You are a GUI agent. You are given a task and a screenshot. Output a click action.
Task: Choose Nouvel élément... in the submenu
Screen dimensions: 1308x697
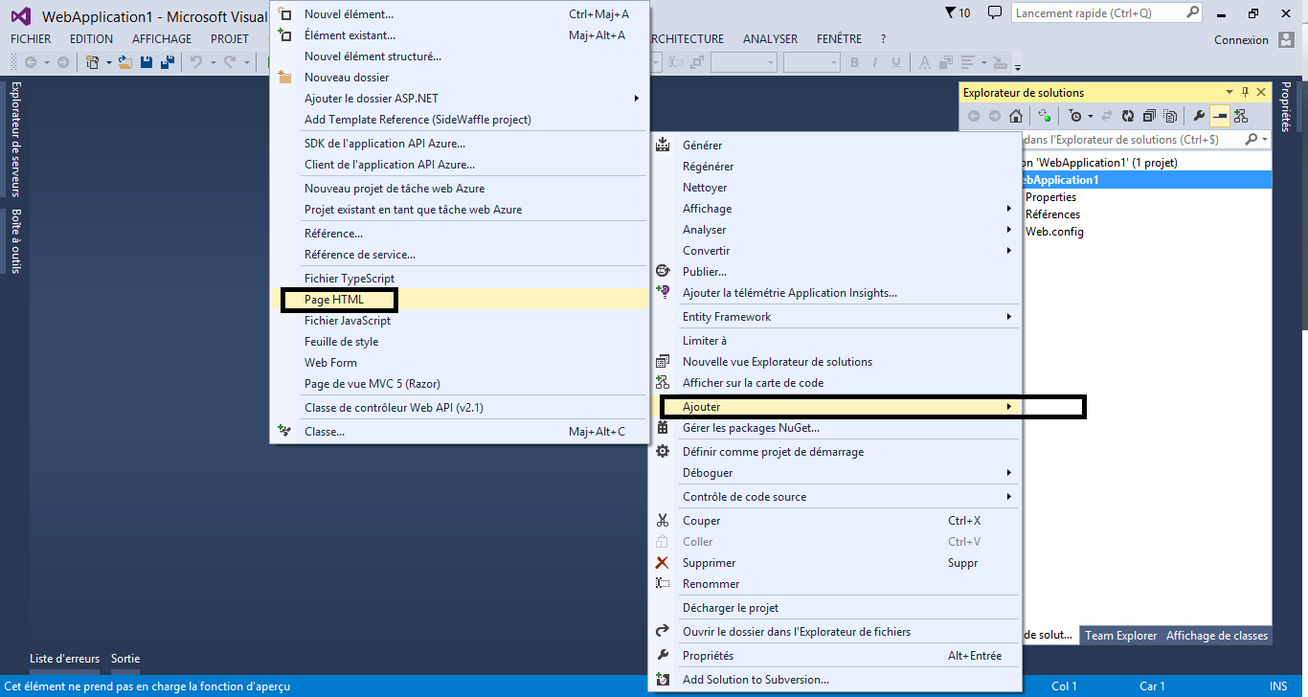point(460,14)
